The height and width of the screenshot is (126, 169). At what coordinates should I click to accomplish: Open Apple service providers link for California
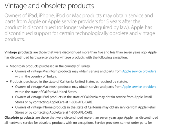point(139,87)
